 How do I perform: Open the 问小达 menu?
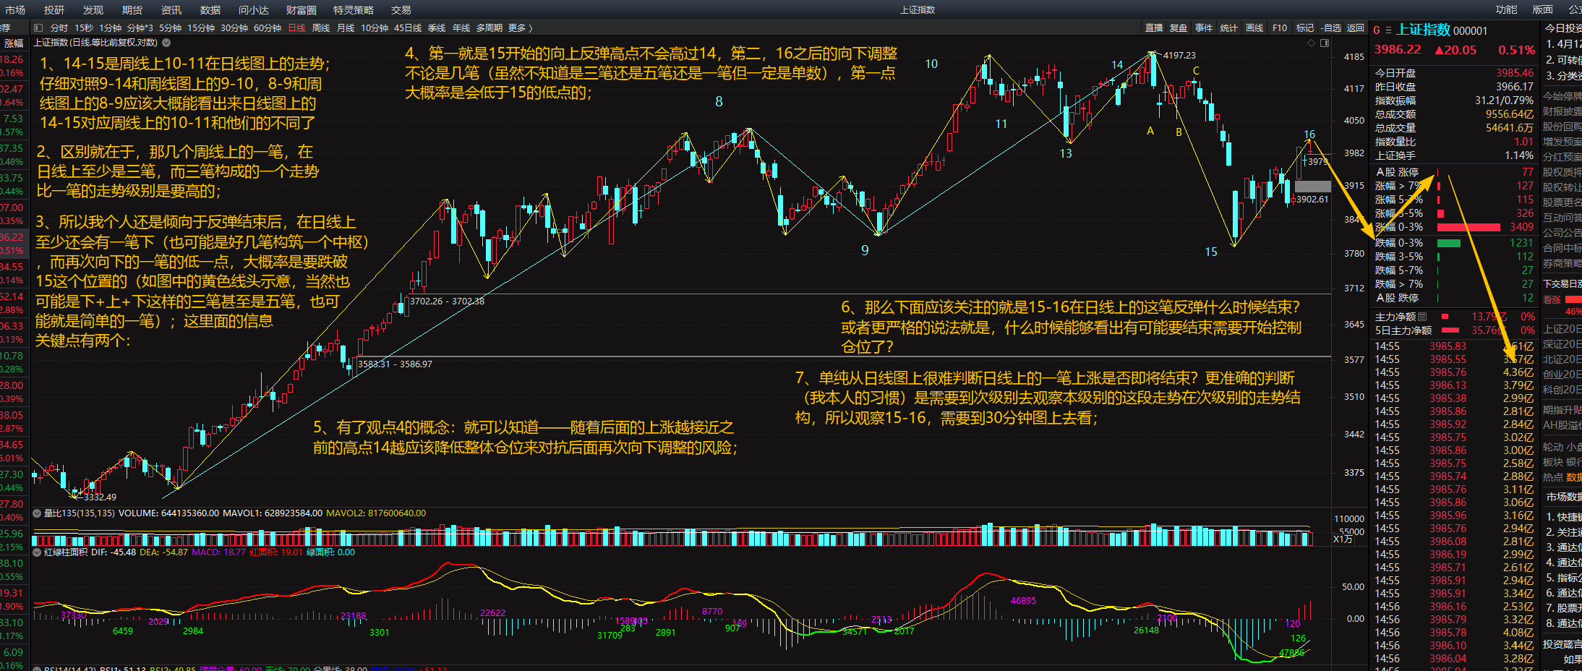point(254,10)
